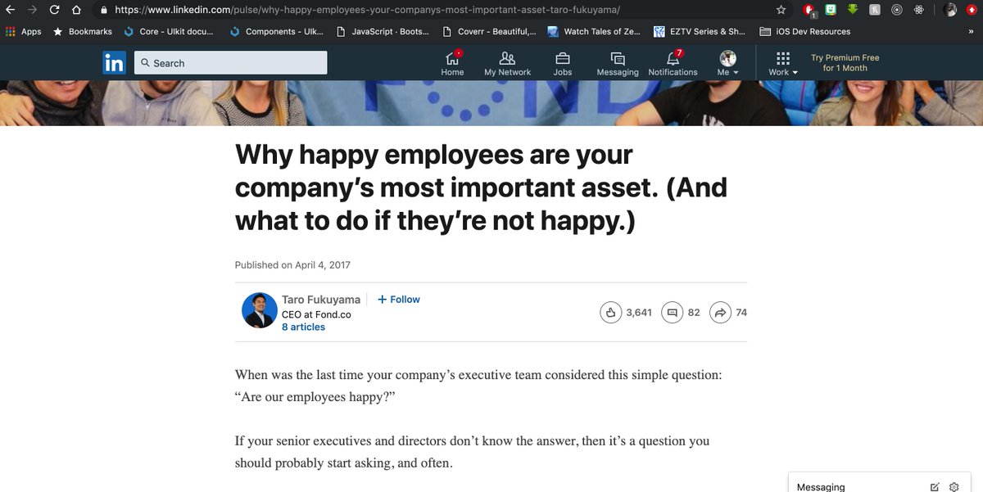Image resolution: width=983 pixels, height=492 pixels.
Task: Open the Bookmarks folder in the bookmarks bar
Action: [83, 31]
